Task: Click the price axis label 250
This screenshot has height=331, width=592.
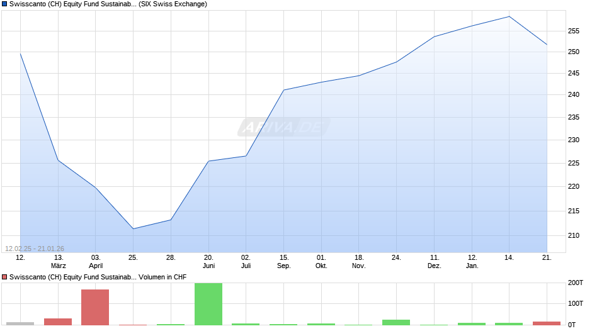Action: (574, 52)
